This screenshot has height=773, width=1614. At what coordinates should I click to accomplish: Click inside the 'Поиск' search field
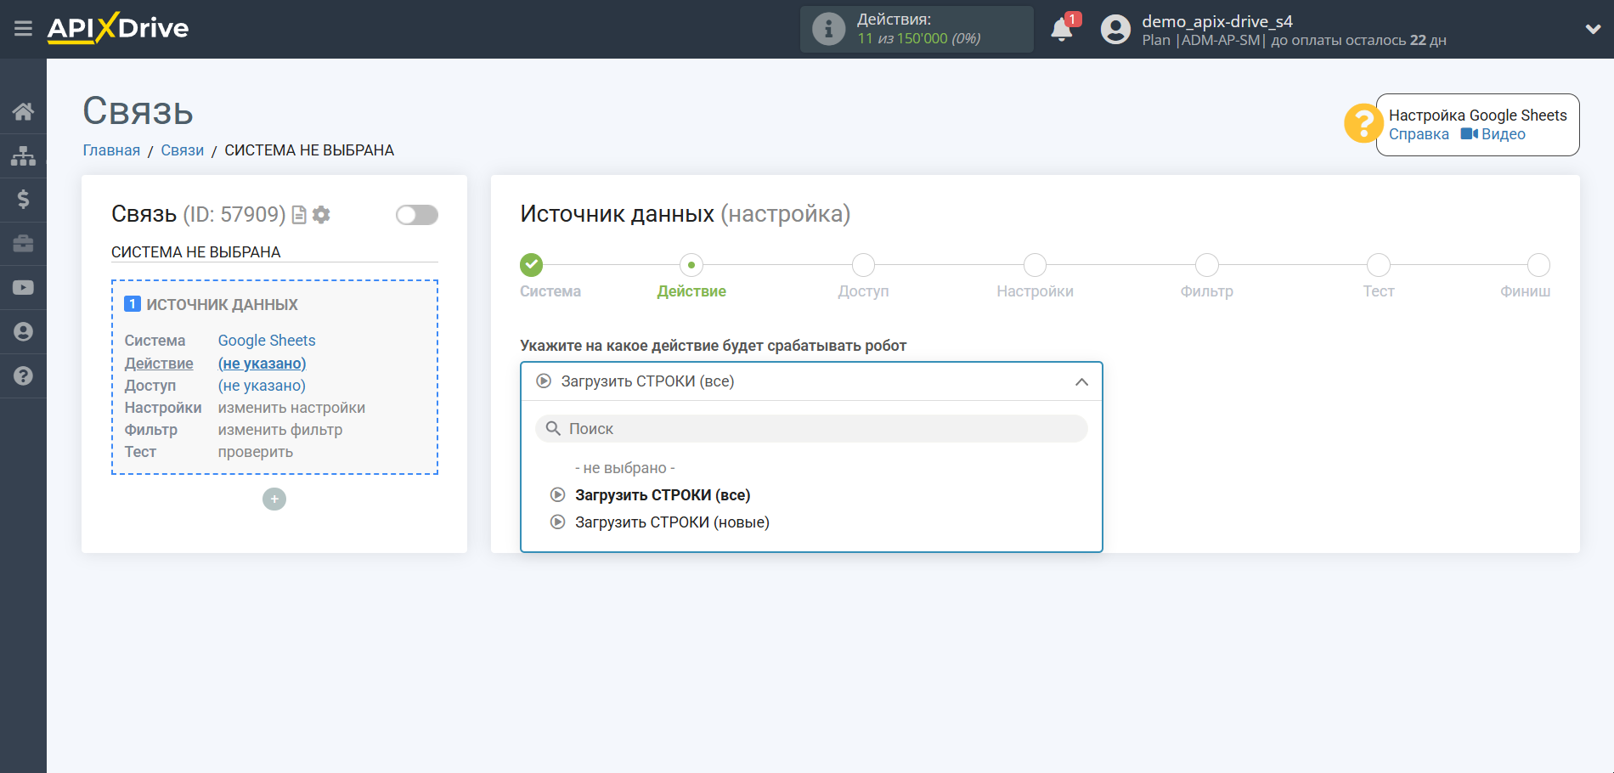[810, 428]
